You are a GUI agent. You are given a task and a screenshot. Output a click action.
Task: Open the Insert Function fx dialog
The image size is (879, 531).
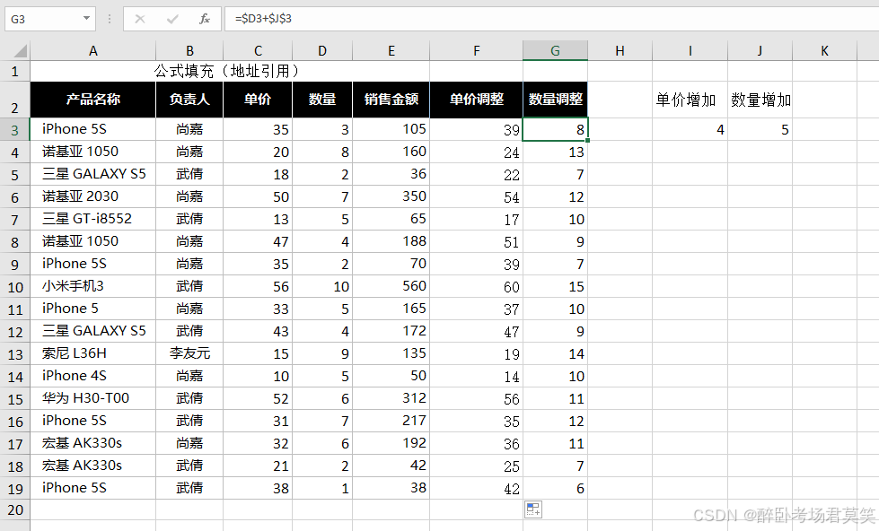click(x=205, y=19)
